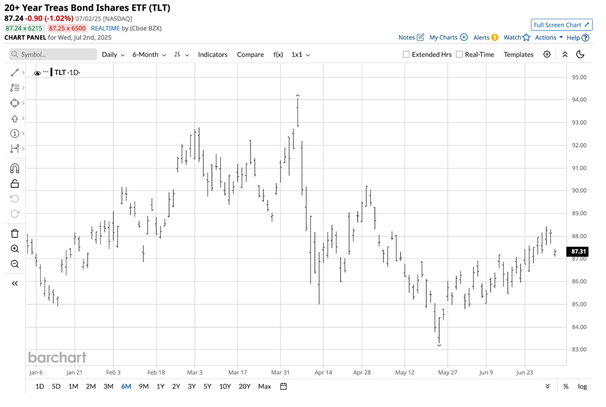606x407 pixels.
Task: Select the price range measure tool
Action: 15,149
